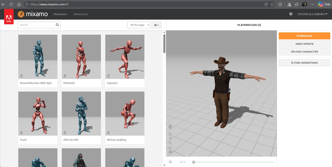Click the running figure icon on Capoeira card
332x167 pixels.
(108, 76)
